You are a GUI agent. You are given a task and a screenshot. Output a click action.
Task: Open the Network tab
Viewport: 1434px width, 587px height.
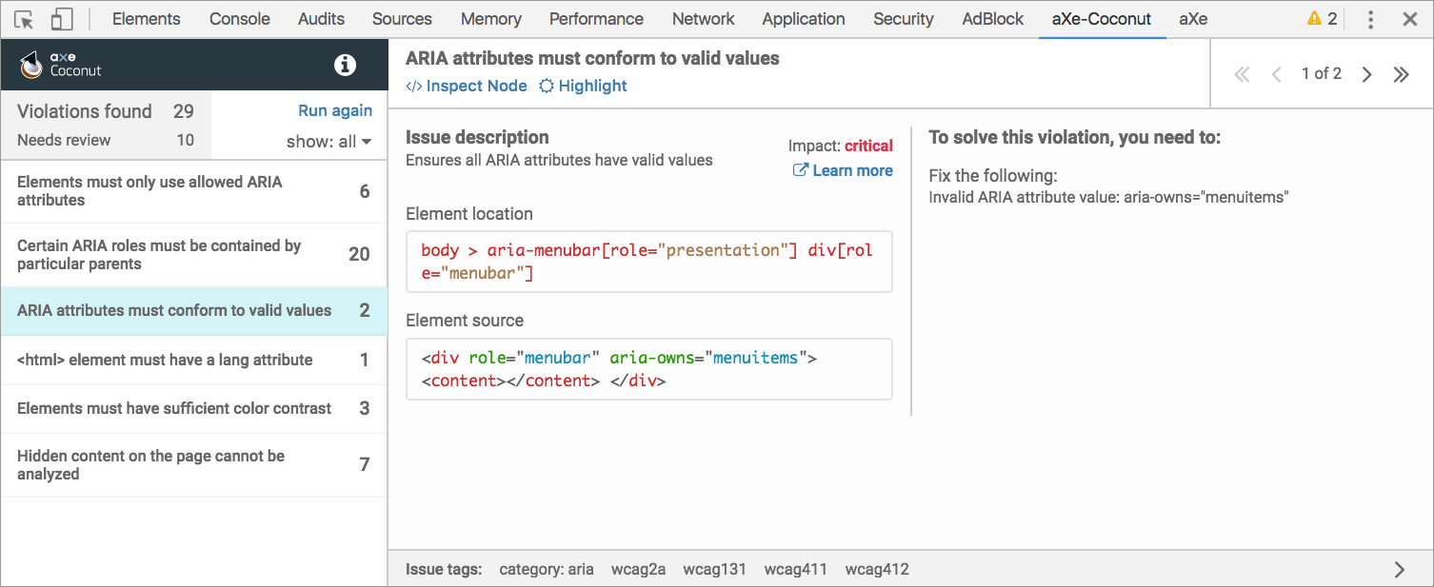pos(703,19)
